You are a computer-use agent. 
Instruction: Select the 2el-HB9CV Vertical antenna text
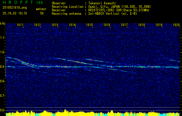click(113, 14)
